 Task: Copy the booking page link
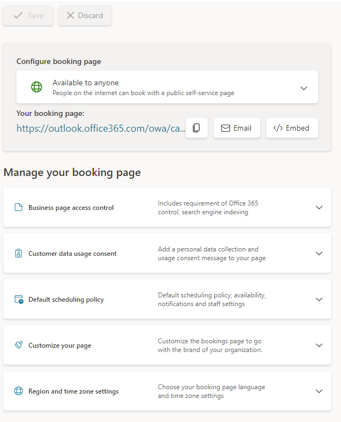197,128
